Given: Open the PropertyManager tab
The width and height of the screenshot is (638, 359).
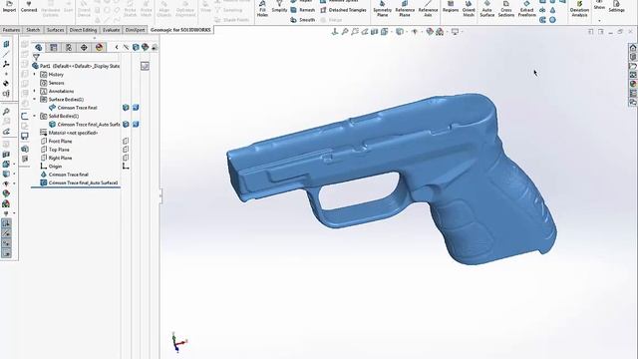Looking at the screenshot, I should point(53,47).
